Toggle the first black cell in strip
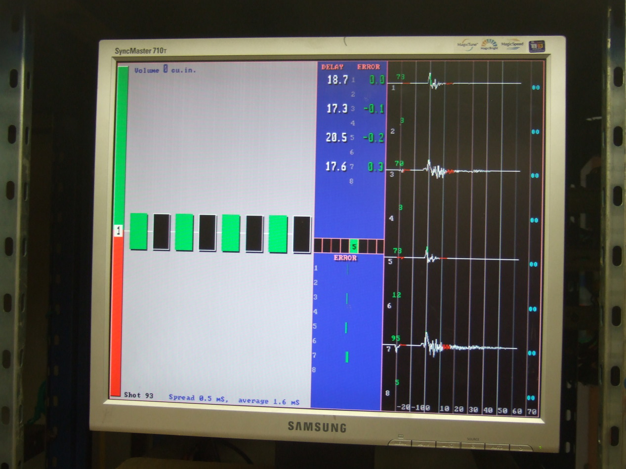 pyautogui.click(x=318, y=246)
